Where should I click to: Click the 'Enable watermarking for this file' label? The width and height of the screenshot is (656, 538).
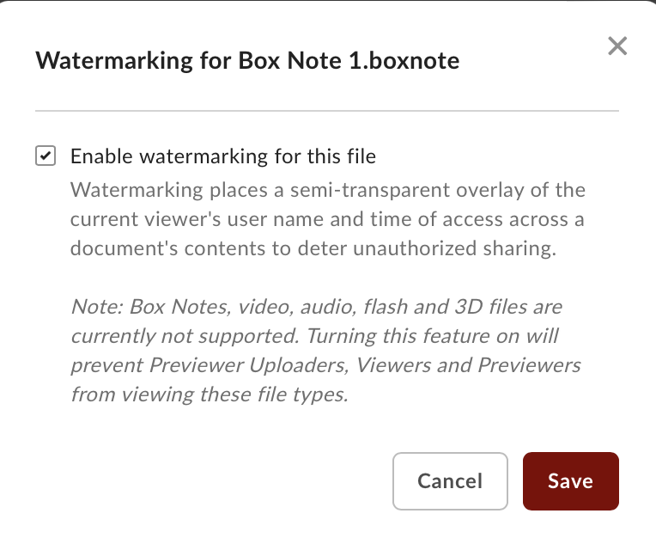tap(223, 156)
